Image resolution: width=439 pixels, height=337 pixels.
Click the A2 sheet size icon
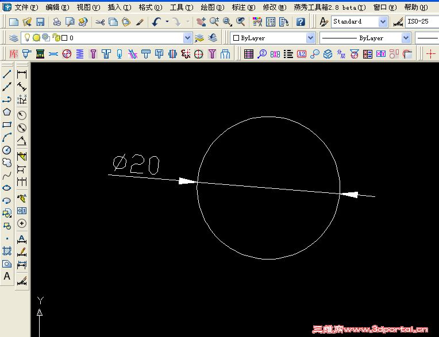pos(302,54)
